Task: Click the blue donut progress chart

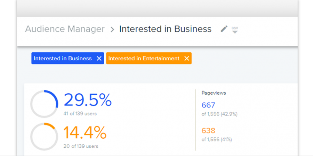Action: (44, 104)
